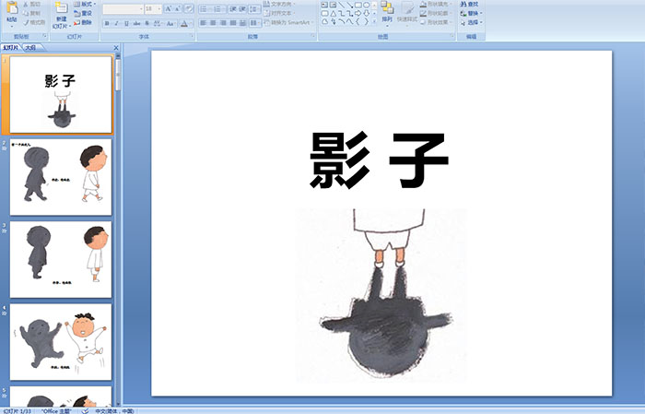
Task: Toggle Align Text Right
Action: pyautogui.click(x=223, y=23)
